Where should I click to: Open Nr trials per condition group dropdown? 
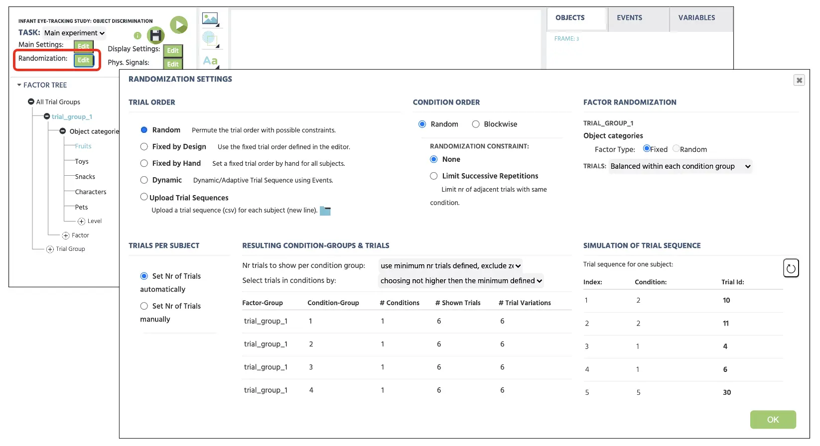(x=450, y=266)
